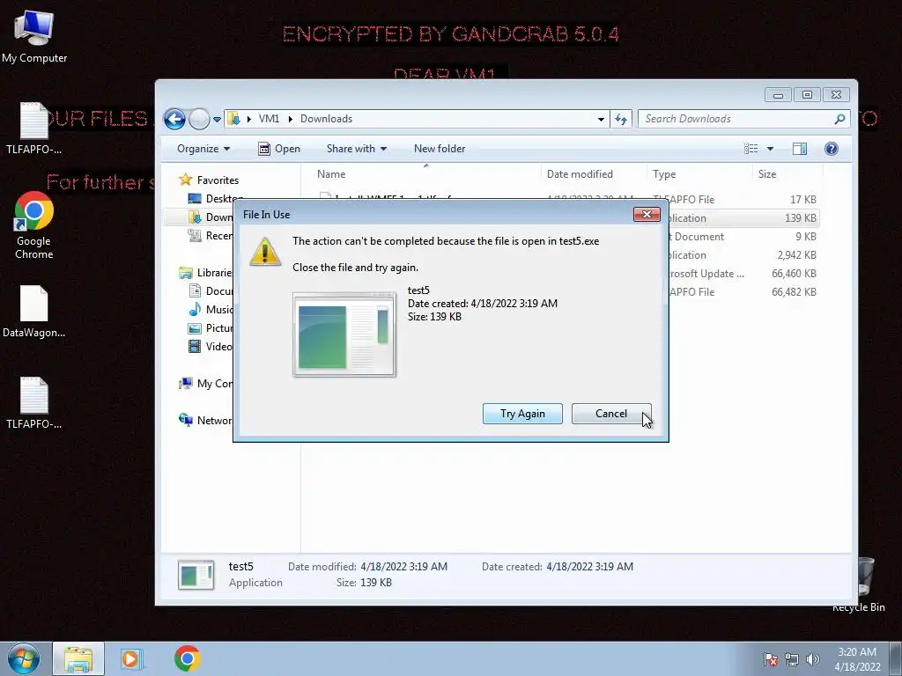This screenshot has height=676, width=902.
Task: Select Favorites in the navigation pane
Action: tap(208, 180)
